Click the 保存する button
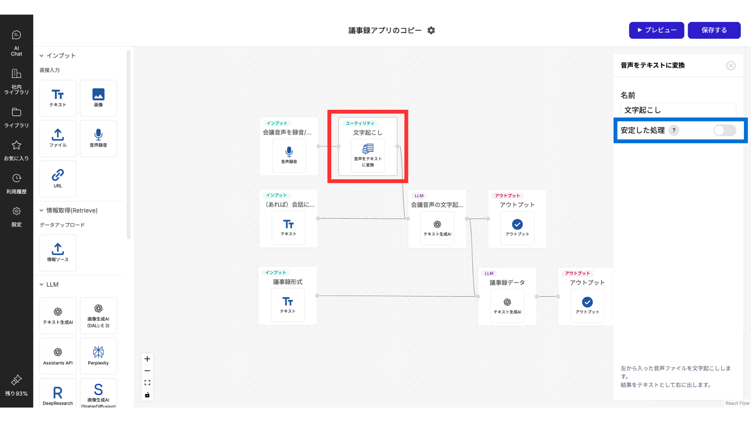The height and width of the screenshot is (422, 751). pyautogui.click(x=714, y=30)
